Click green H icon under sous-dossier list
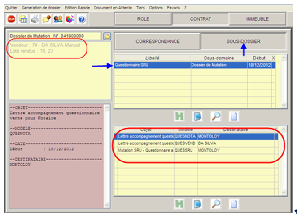The width and height of the screenshot is (297, 215). 179,116
